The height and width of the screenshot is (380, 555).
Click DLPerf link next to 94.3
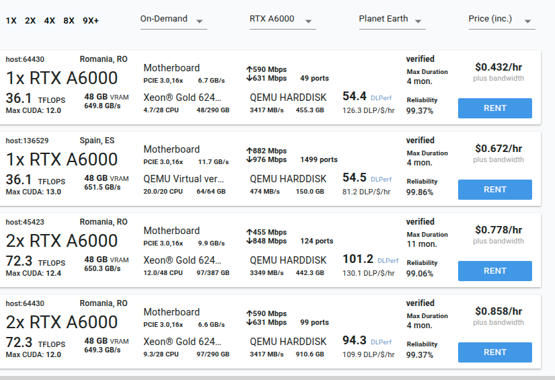381,342
